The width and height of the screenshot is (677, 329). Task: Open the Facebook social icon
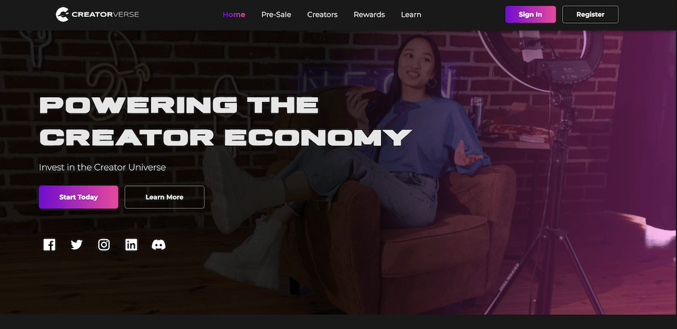[49, 245]
